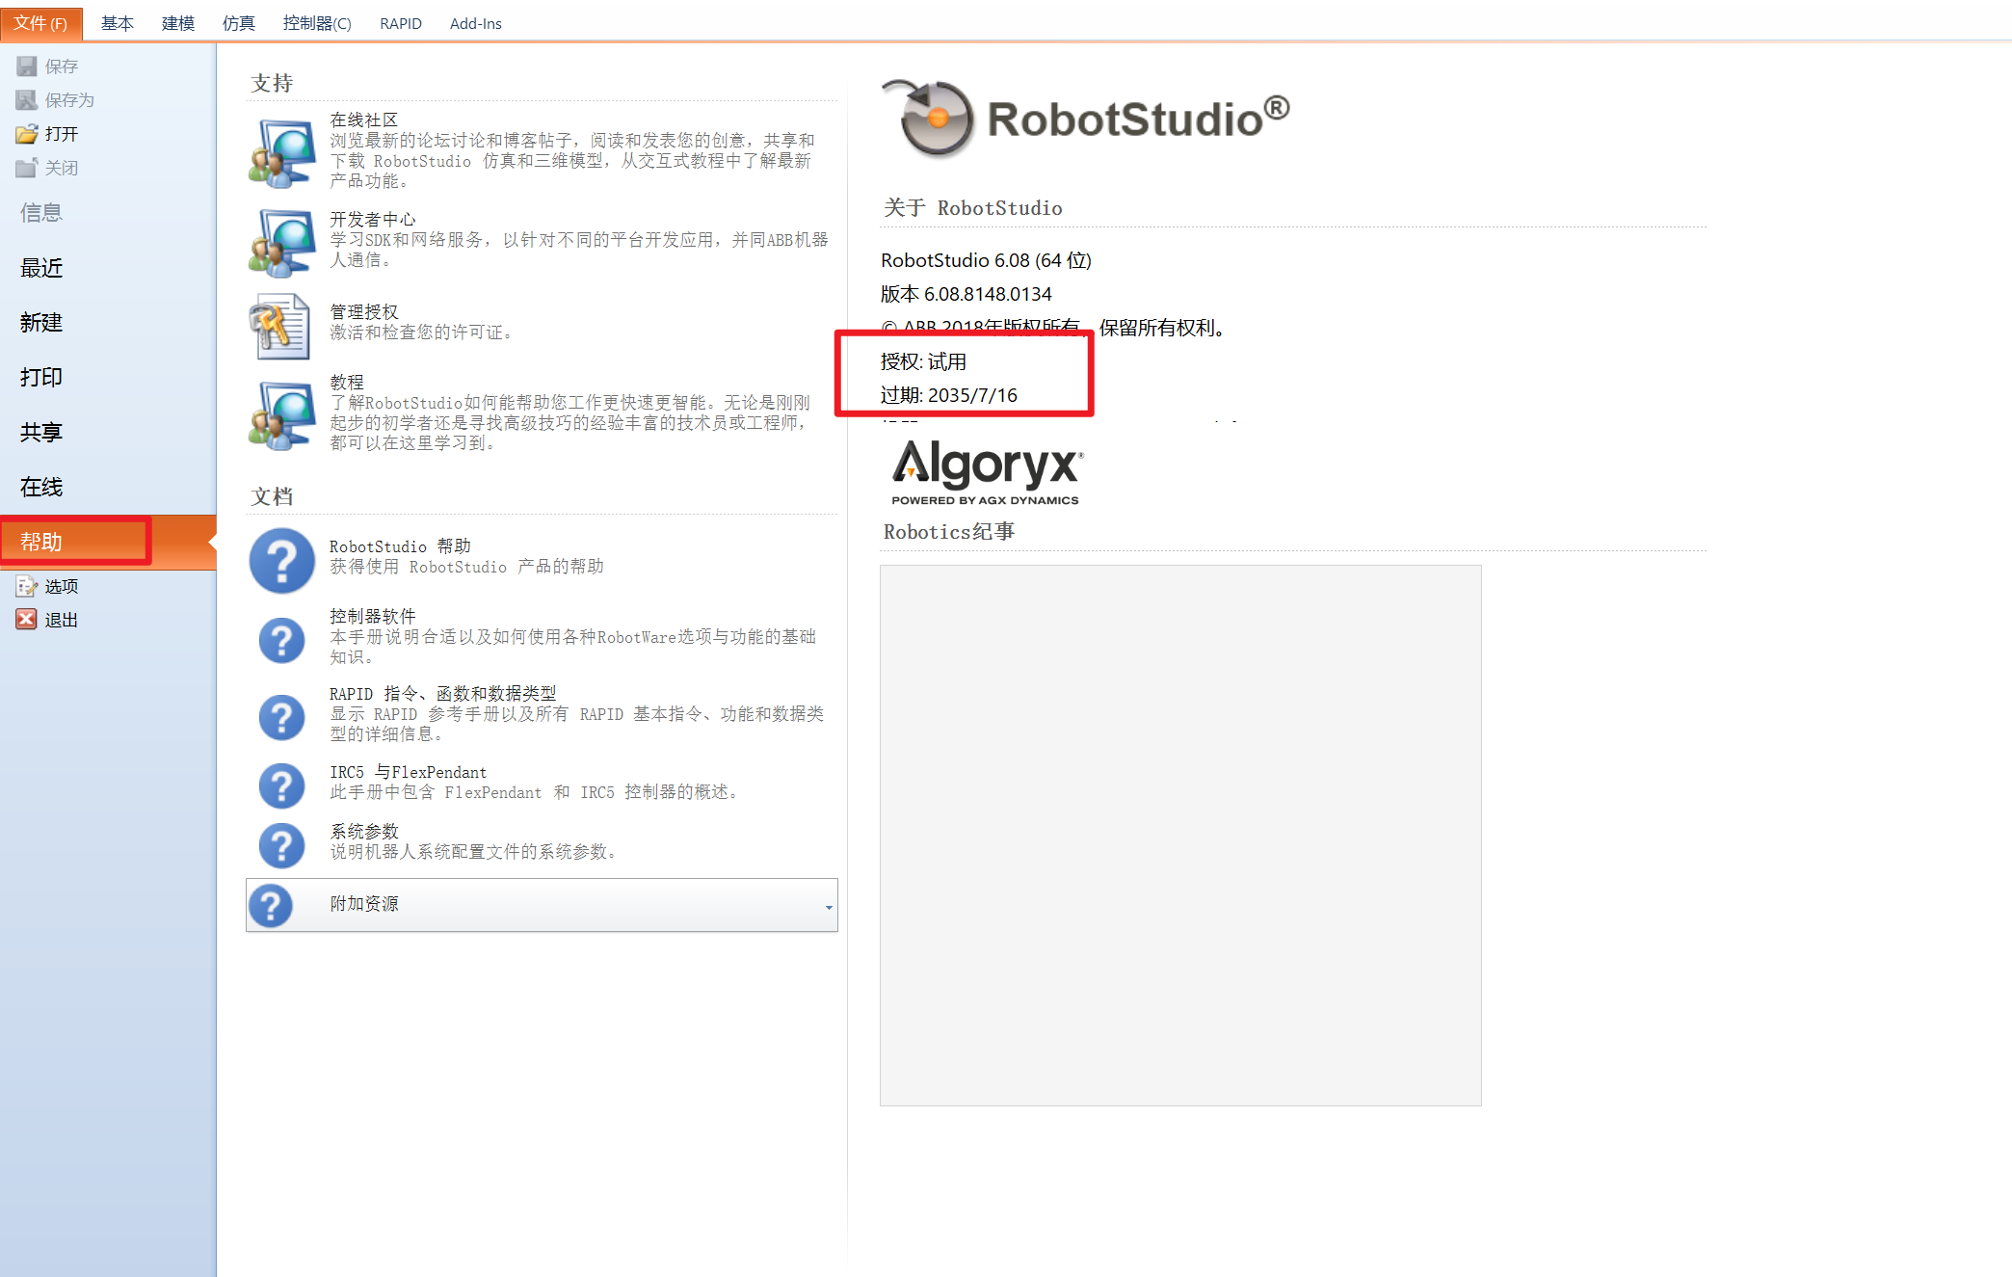Click the 打开 menu text
The height and width of the screenshot is (1277, 2012).
pyautogui.click(x=62, y=134)
